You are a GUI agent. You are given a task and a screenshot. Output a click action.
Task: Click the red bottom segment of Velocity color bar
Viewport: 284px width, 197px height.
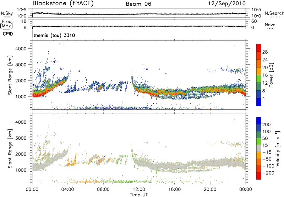click(259, 176)
